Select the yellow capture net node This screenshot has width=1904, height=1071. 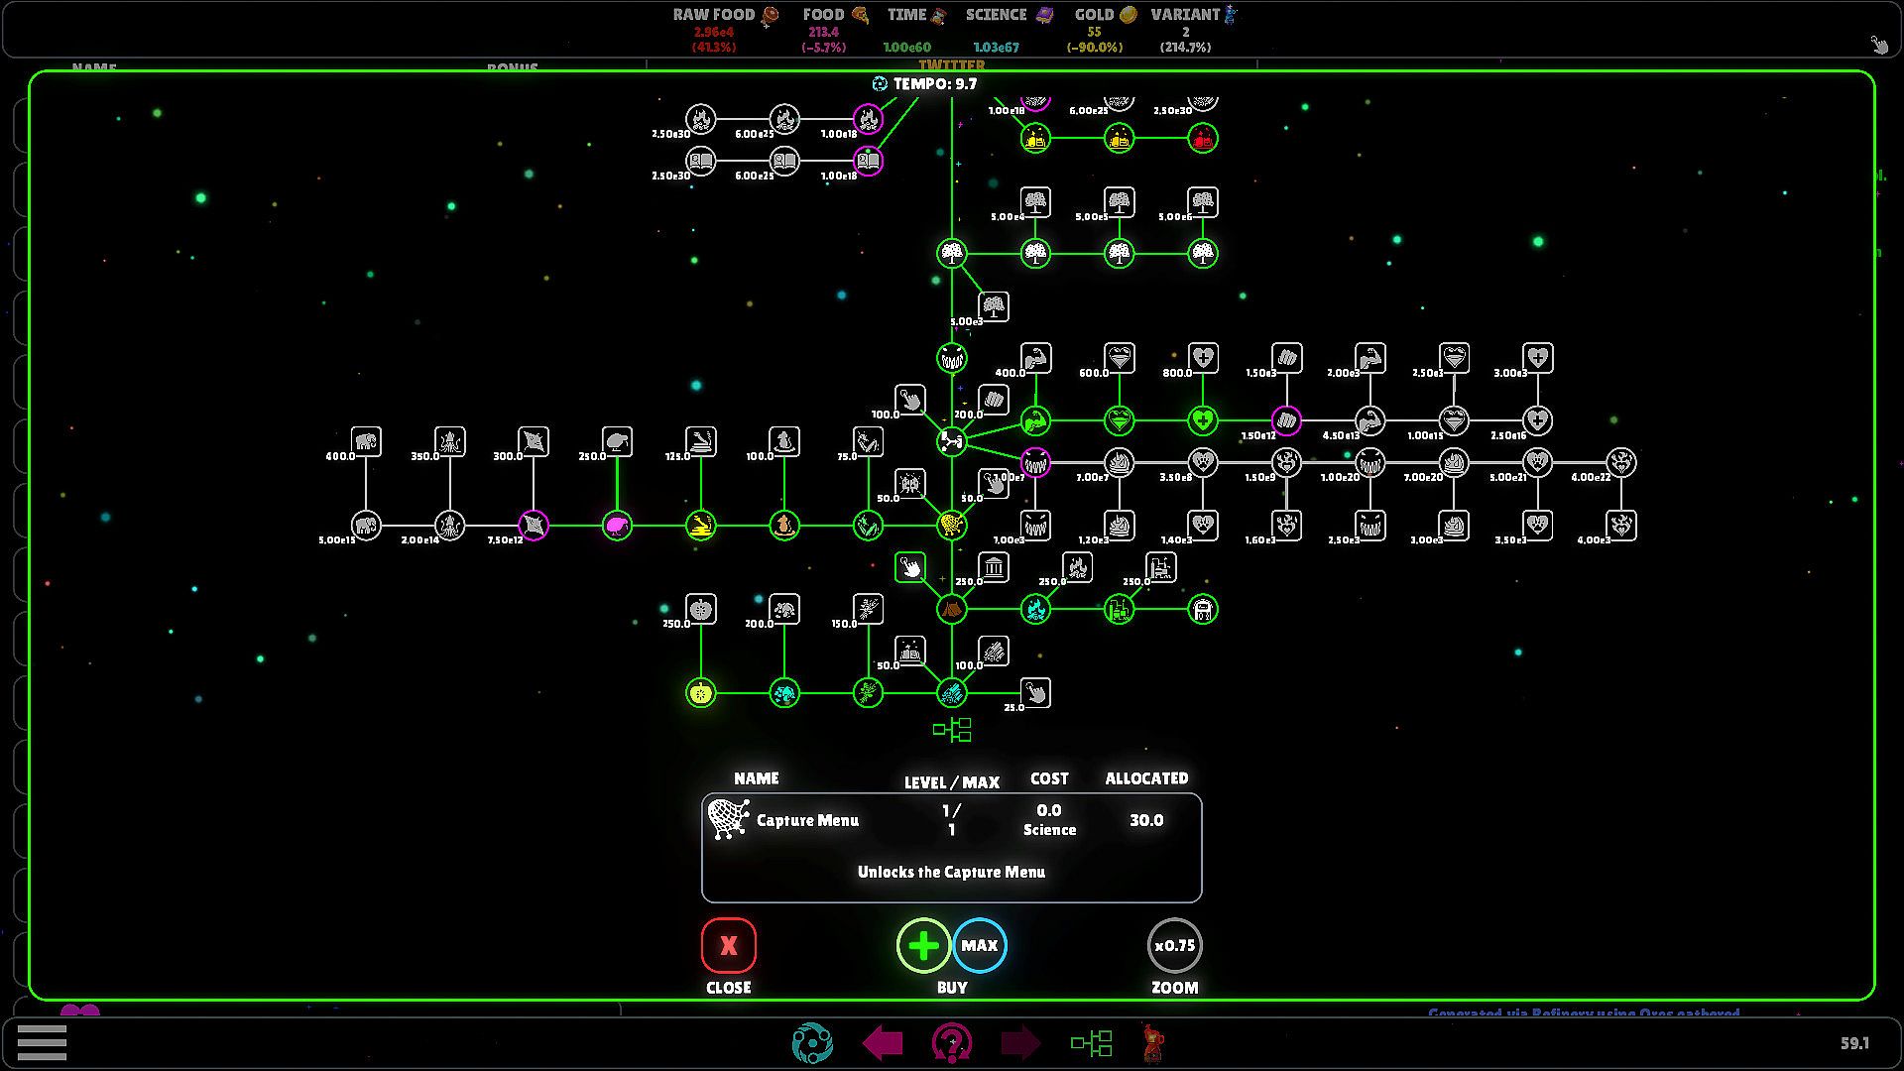[951, 525]
